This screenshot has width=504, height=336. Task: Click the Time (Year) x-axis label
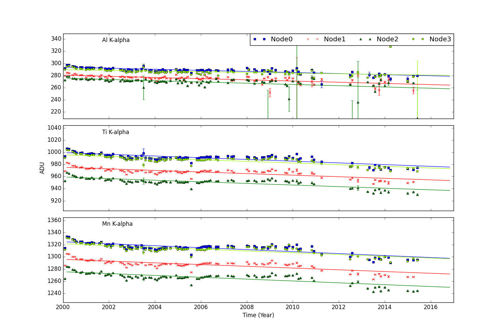[x=258, y=315]
